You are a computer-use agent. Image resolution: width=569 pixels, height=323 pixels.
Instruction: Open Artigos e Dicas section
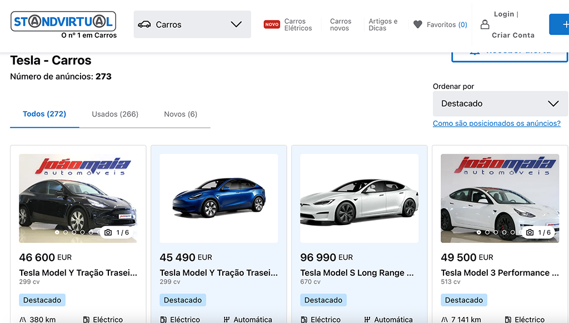pos(383,24)
